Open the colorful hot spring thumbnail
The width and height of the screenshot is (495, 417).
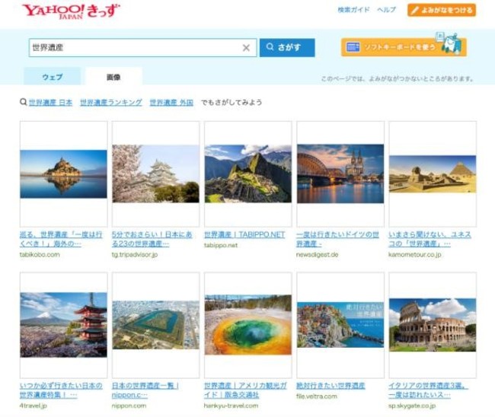(x=247, y=325)
